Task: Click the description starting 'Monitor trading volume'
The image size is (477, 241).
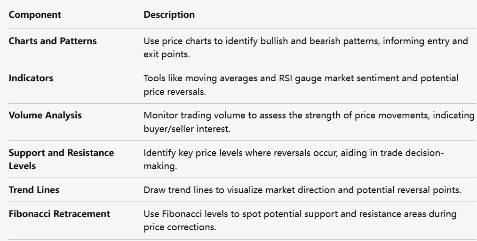Action: tap(309, 115)
